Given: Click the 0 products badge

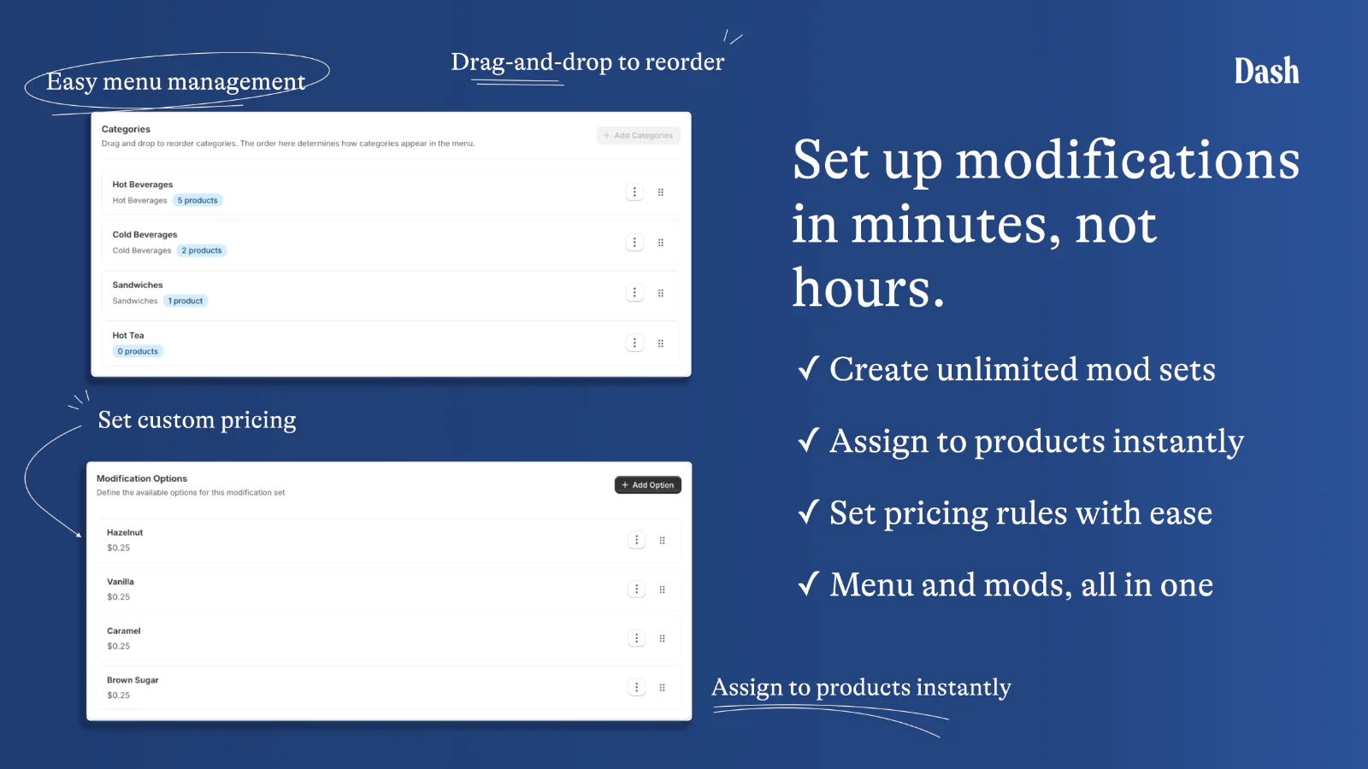Looking at the screenshot, I should [138, 351].
